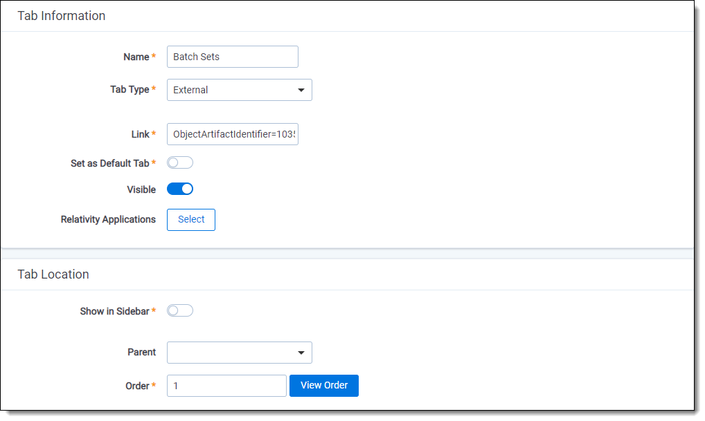Click the Tab Type field label

(x=130, y=90)
